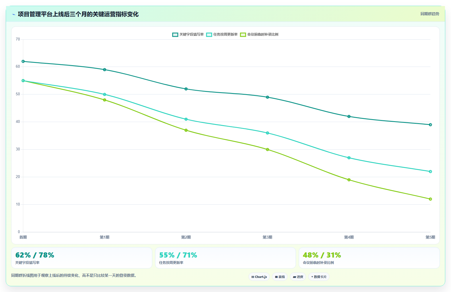Click the 会议前临时补录比例 point at 第5期
The width and height of the screenshot is (451, 292).
point(430,199)
